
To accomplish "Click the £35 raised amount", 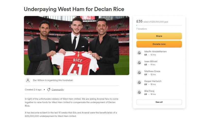I will [x=139, y=21].
